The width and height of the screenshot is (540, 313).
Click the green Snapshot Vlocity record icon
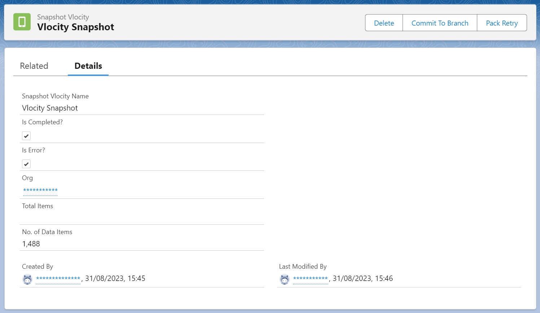(22, 22)
